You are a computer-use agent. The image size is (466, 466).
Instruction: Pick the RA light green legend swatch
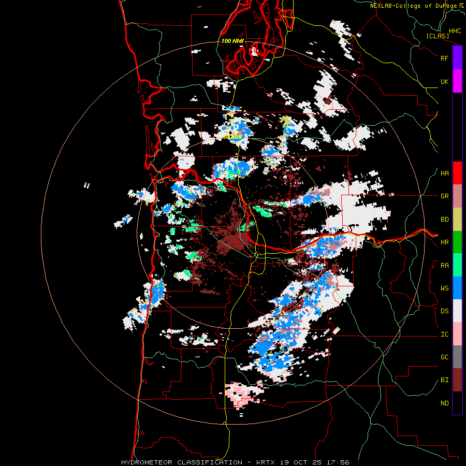[x=457, y=265]
